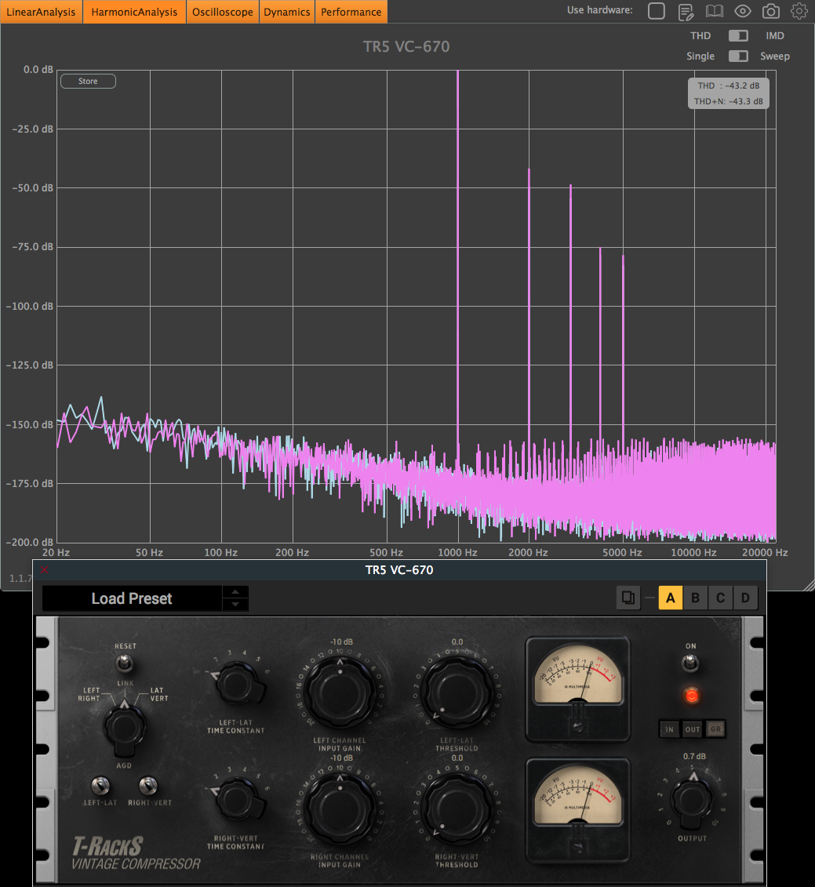Open the Load Preset dropdown

click(132, 598)
